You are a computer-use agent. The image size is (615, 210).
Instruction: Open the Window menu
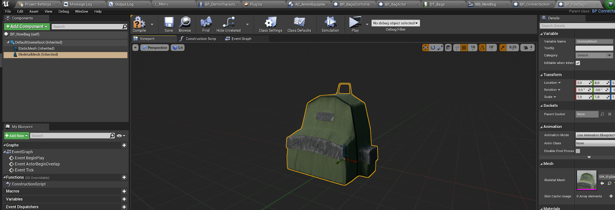[81, 11]
